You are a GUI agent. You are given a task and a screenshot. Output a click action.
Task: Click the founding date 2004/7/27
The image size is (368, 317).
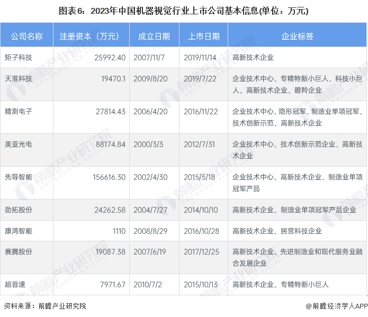click(150, 210)
